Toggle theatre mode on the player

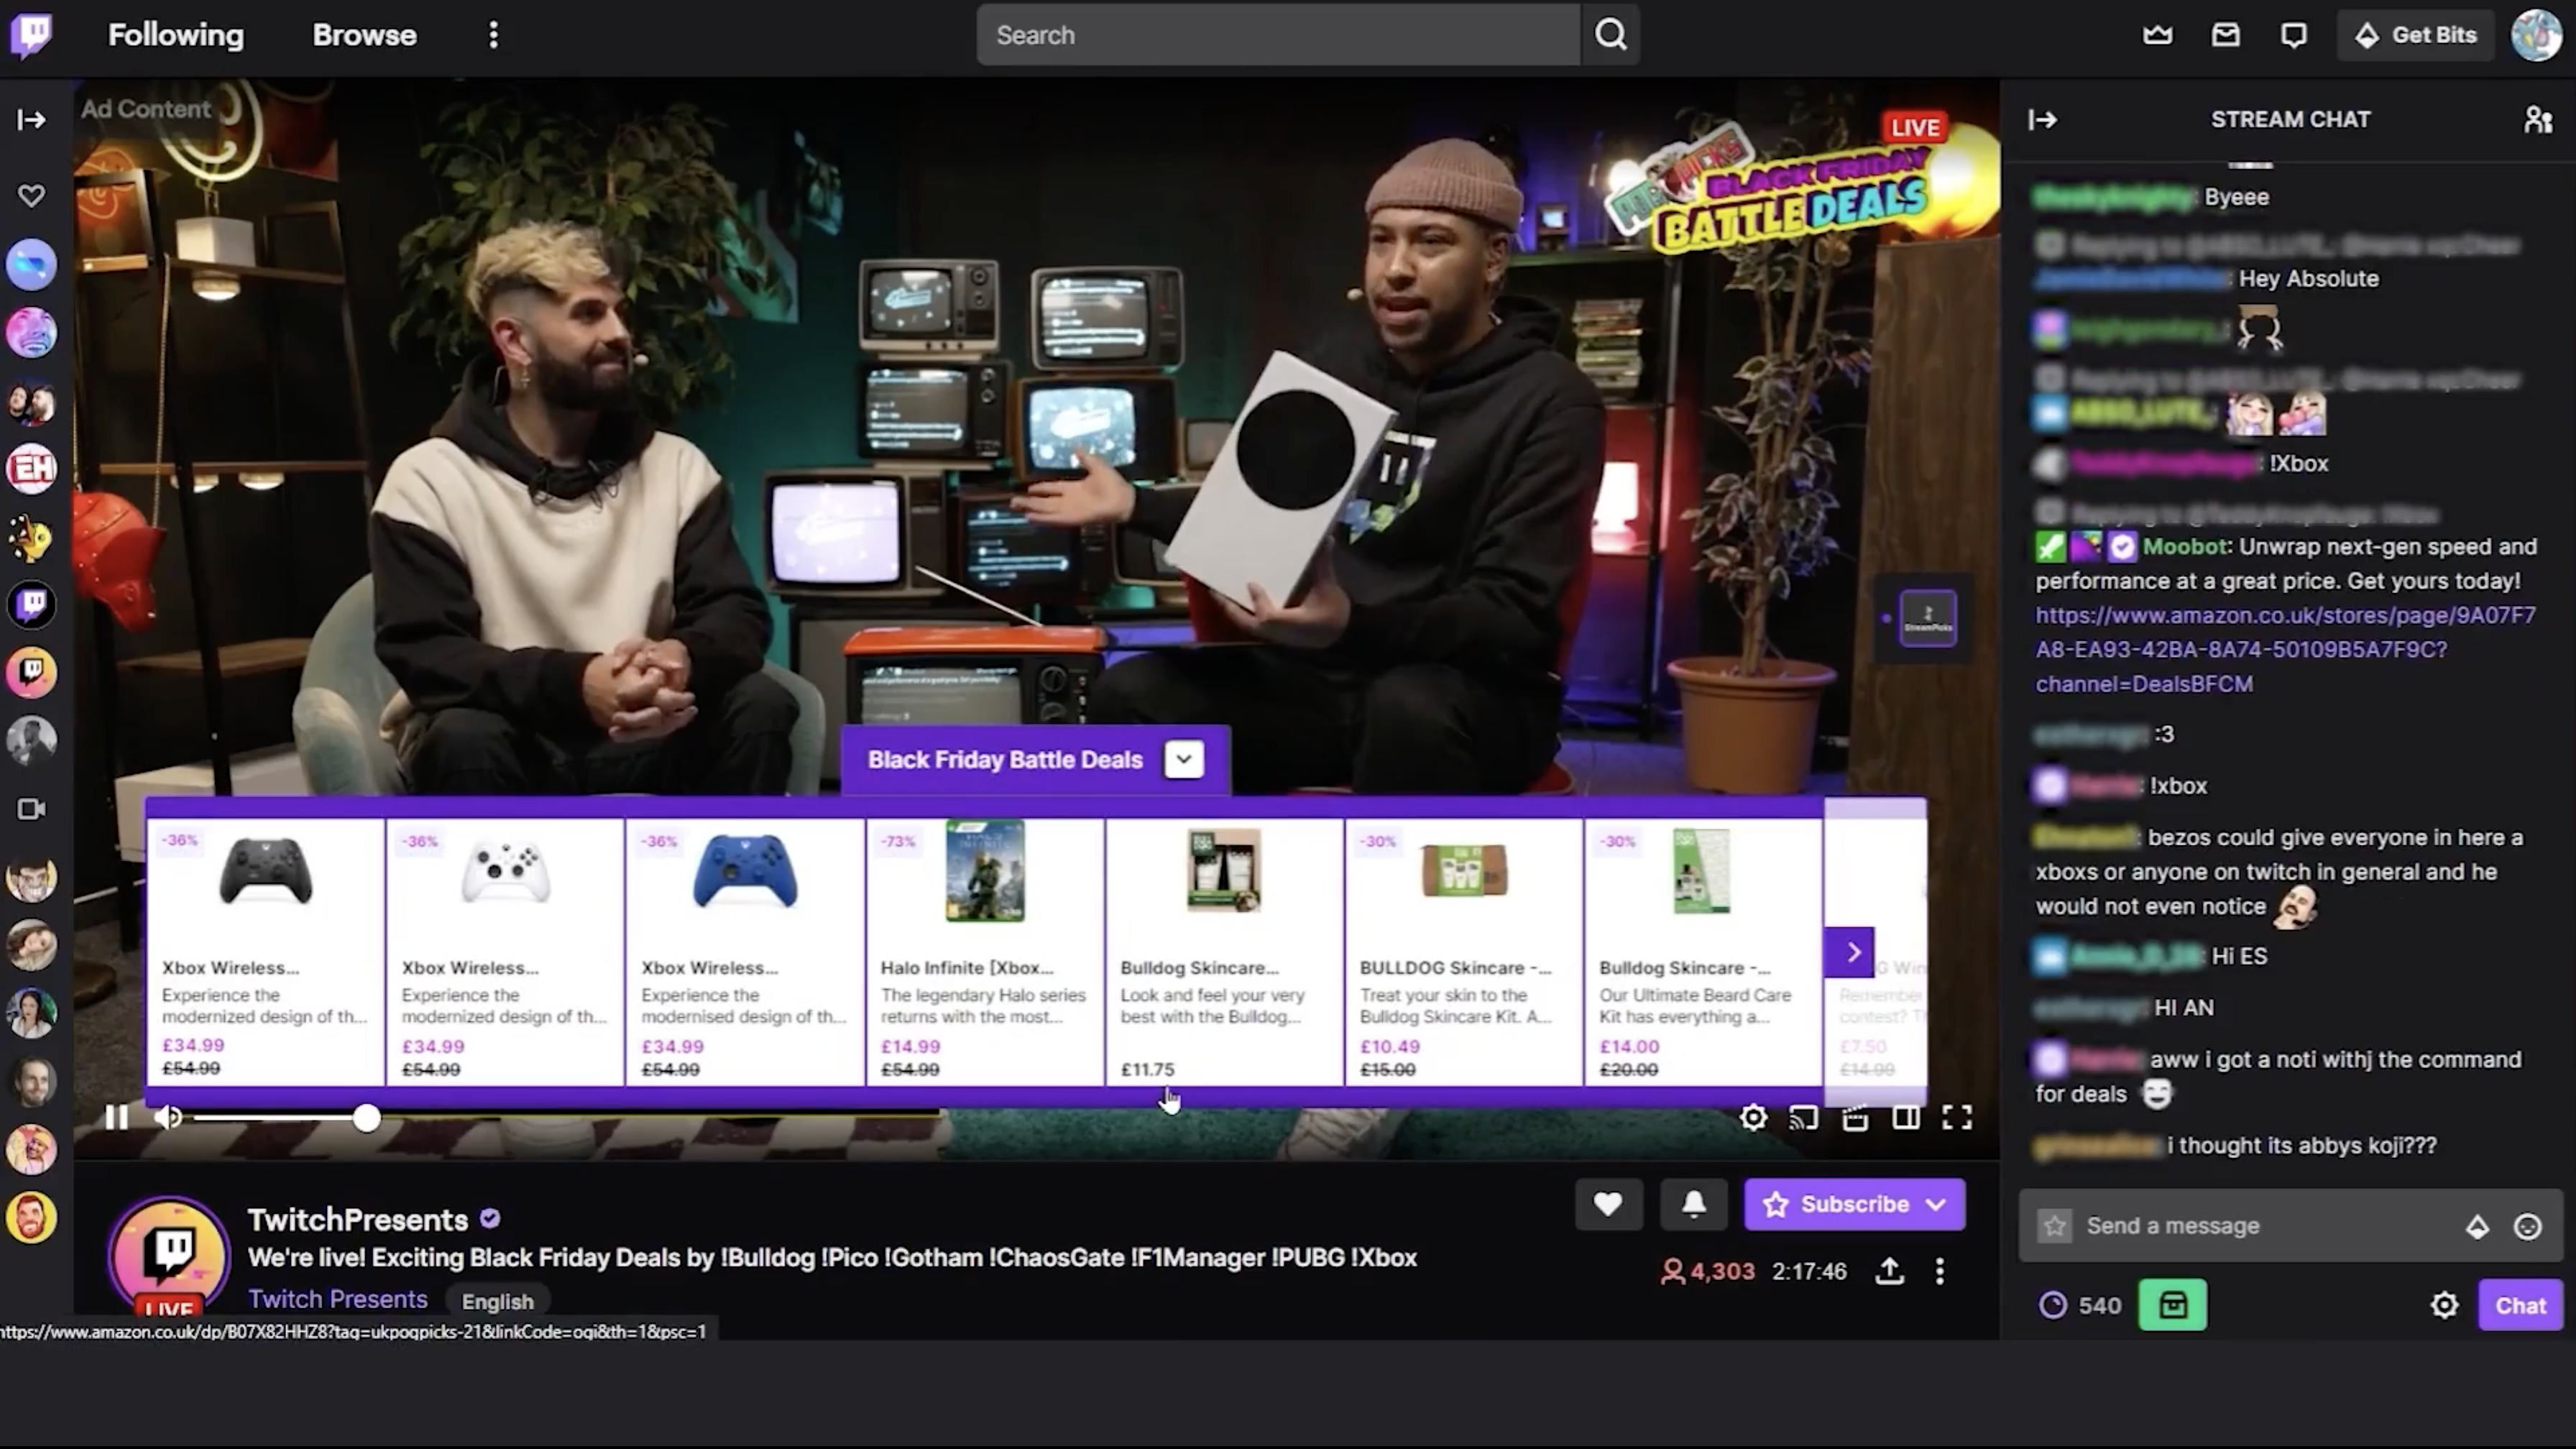coord(1906,1117)
